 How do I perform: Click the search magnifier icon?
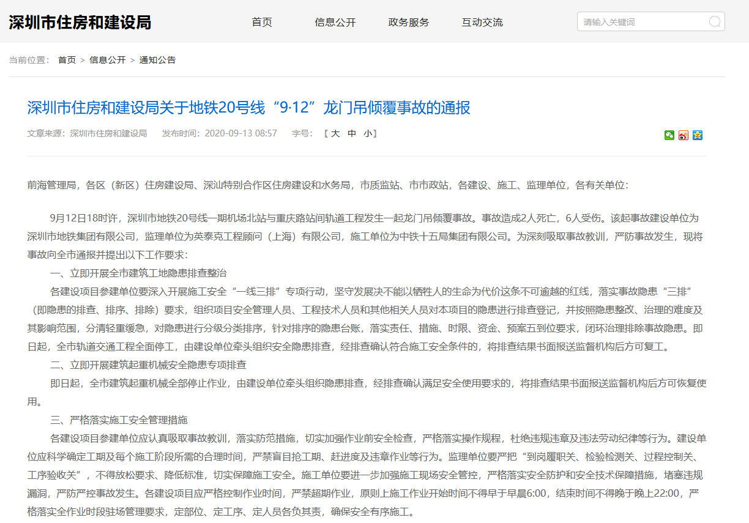click(714, 22)
